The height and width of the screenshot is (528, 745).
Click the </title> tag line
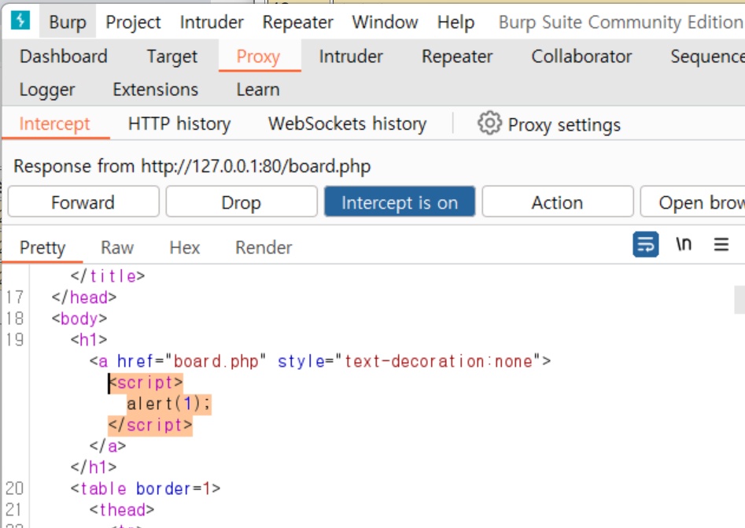tap(108, 276)
